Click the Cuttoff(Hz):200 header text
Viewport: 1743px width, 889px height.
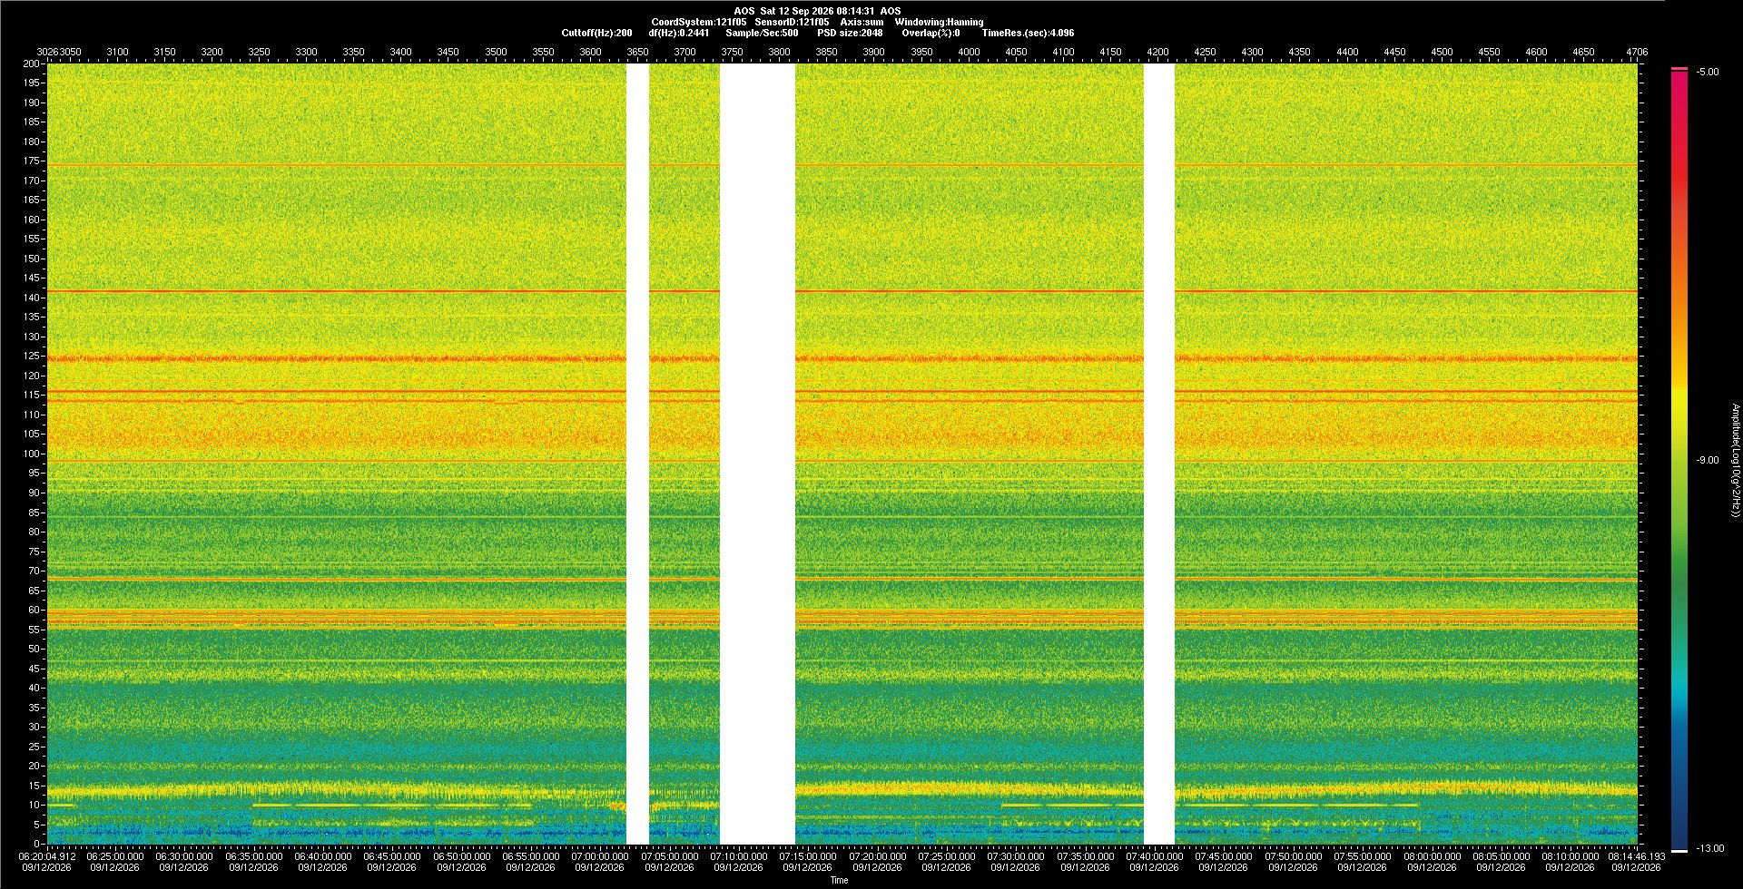596,33
